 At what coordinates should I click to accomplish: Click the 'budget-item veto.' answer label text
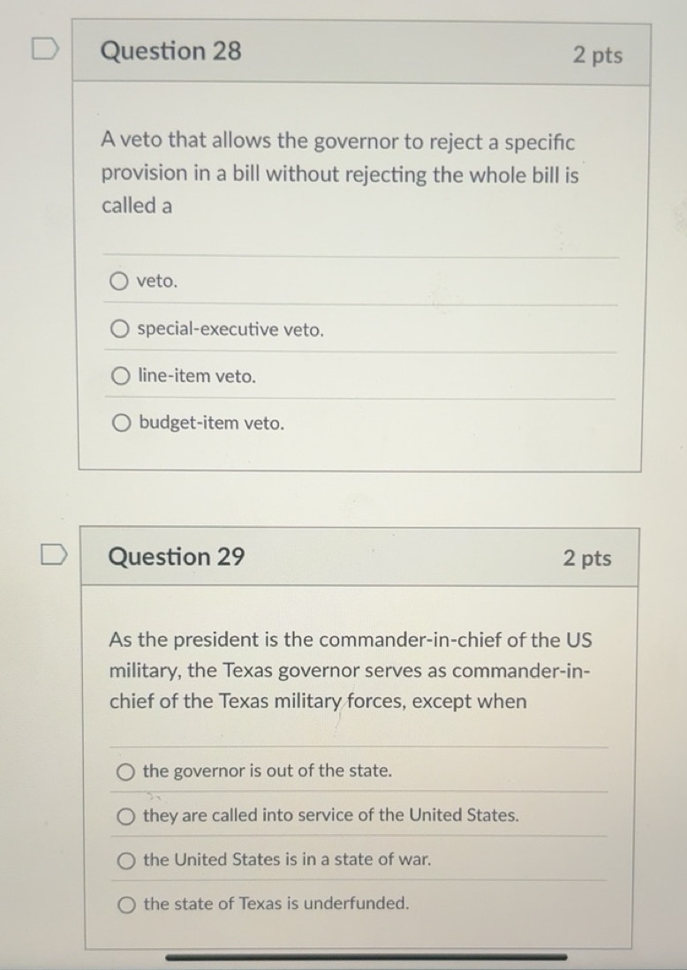tap(212, 424)
